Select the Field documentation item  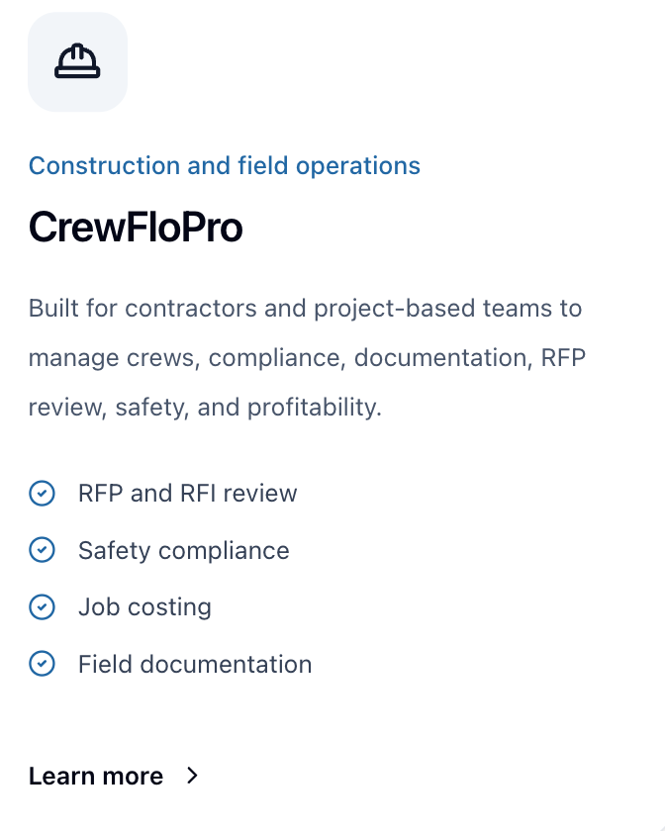194,664
